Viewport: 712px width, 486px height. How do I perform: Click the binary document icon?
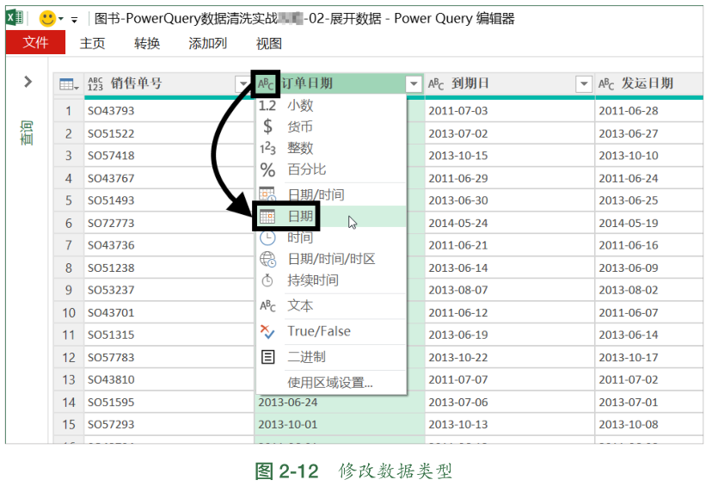[268, 357]
